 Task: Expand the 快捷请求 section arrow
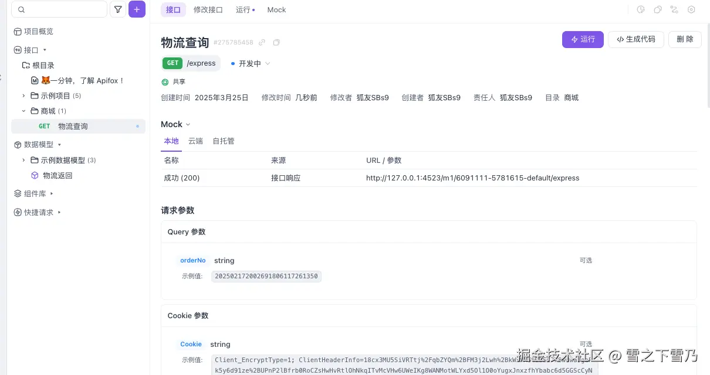(59, 212)
